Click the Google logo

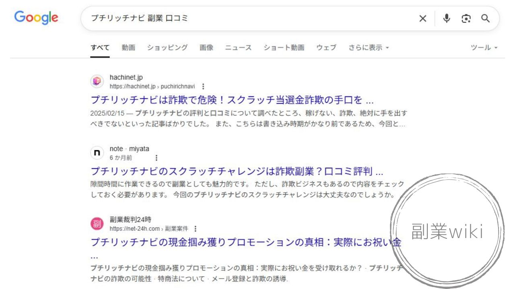click(x=36, y=18)
